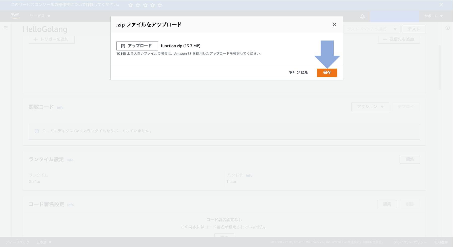Open the notifications bell icon
The image size is (453, 247).
[362, 16]
